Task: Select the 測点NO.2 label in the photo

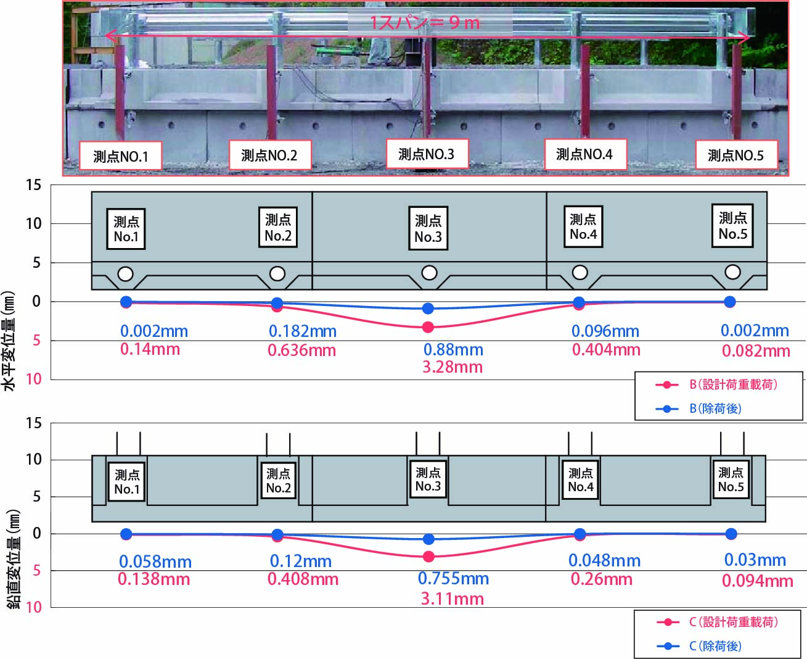Action: click(x=269, y=155)
